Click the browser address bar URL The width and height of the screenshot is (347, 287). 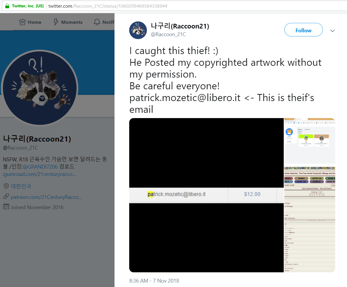point(108,6)
